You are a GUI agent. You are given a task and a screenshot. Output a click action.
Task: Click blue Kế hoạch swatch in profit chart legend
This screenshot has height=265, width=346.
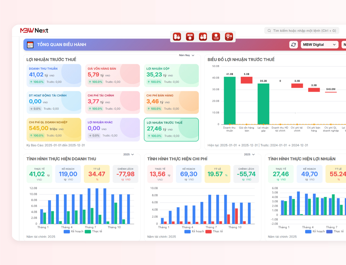[308, 231]
